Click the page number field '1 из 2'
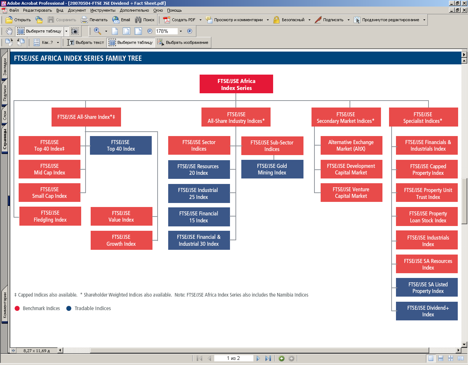468x365 pixels. (233, 358)
